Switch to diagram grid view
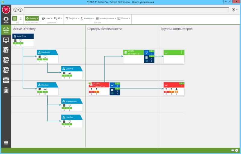 click(14, 18)
